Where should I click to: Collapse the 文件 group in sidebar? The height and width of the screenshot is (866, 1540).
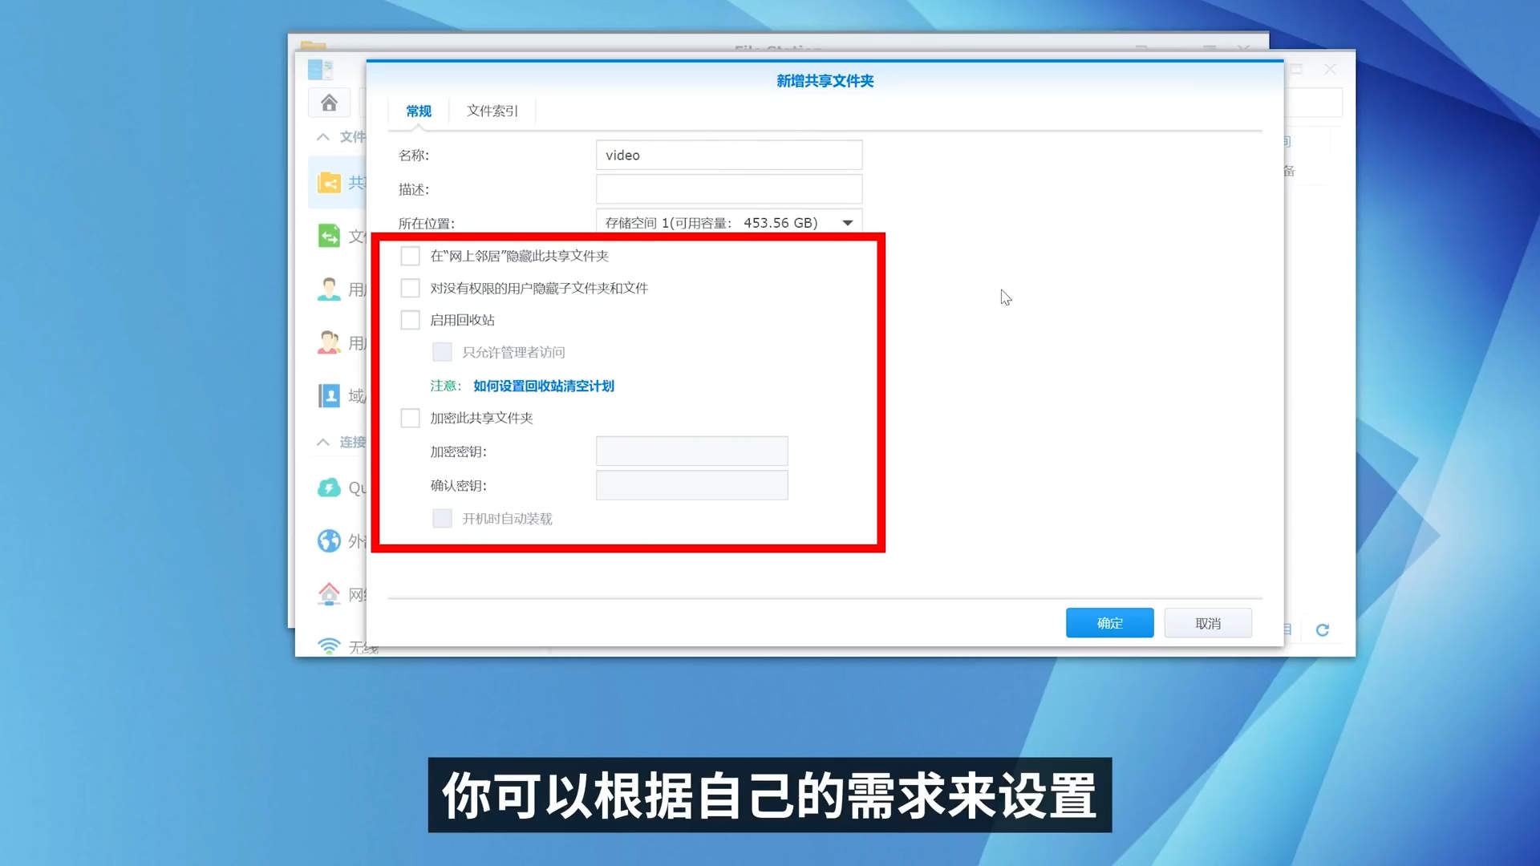[x=323, y=137]
